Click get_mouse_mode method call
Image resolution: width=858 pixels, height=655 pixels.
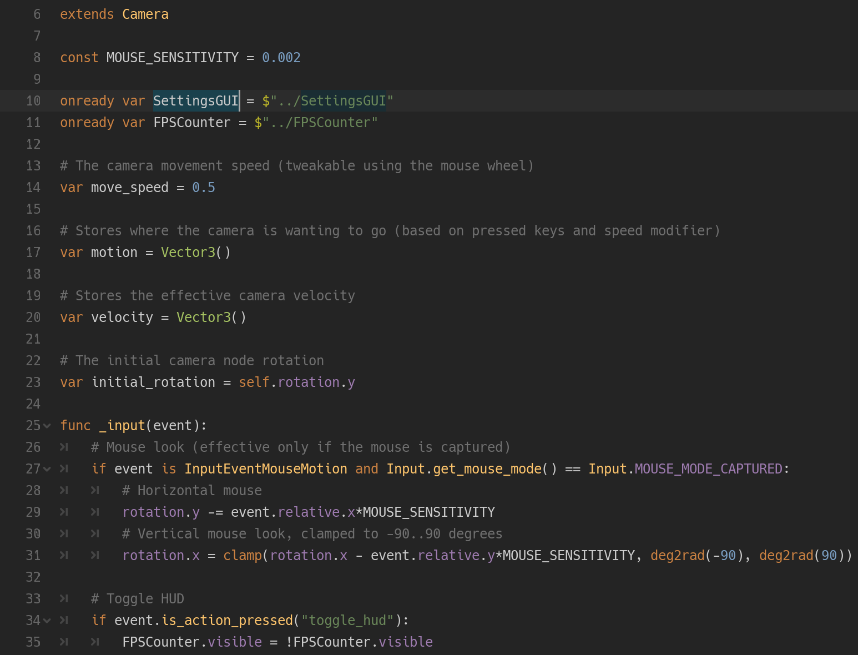(487, 469)
